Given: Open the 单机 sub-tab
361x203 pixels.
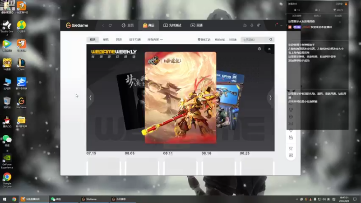Looking at the screenshot, I should (106, 40).
